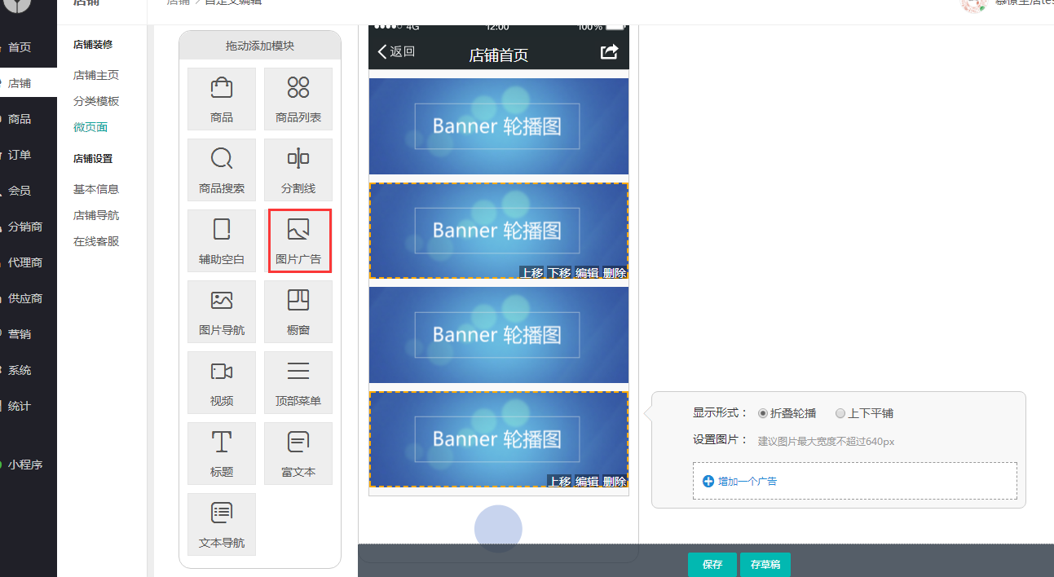The image size is (1054, 577).
Task: Open 店铺导航 settings link
Action: (x=96, y=215)
